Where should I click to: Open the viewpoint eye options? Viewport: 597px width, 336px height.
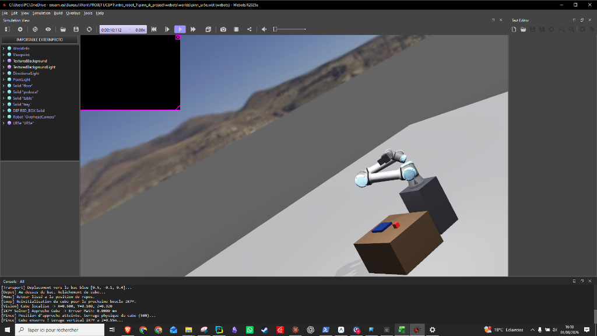pyautogui.click(x=48, y=29)
